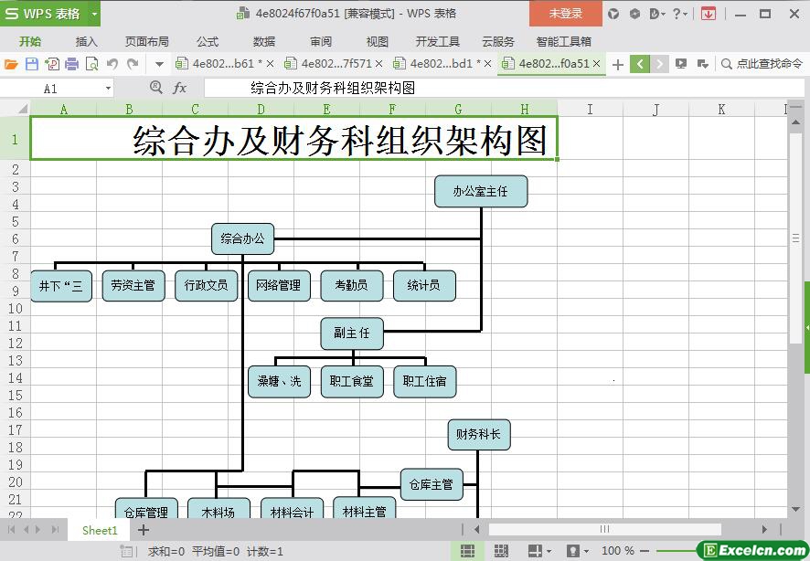Switch to normal view icon in status bar
Screen dimensions: 810x561
point(467,551)
